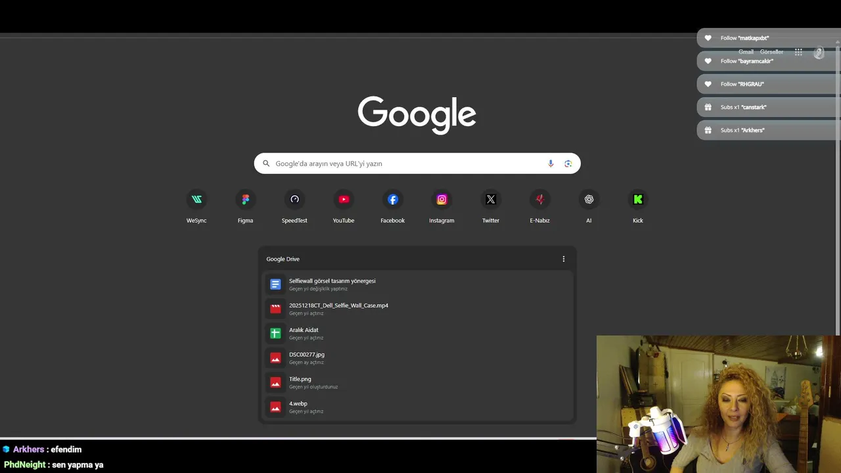Click the Docs icon beside Selfiewall document
This screenshot has height=473, width=841.
pos(275,284)
